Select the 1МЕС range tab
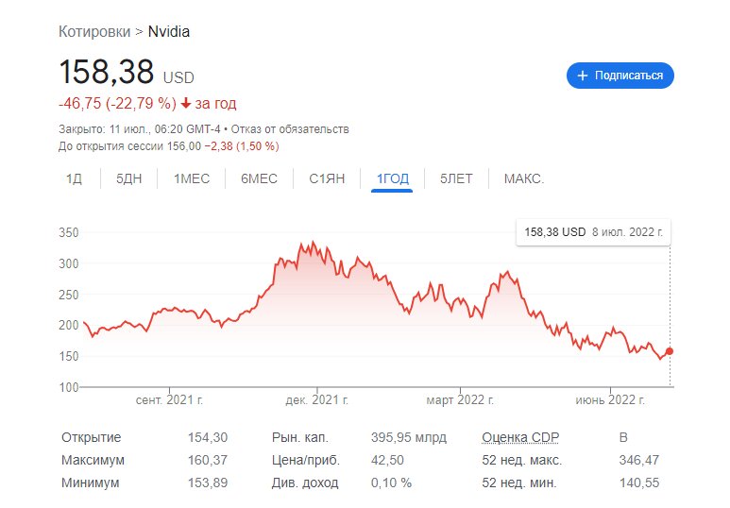 pyautogui.click(x=193, y=178)
